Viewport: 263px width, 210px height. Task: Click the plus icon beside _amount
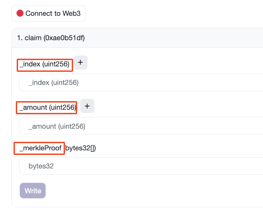(x=87, y=106)
